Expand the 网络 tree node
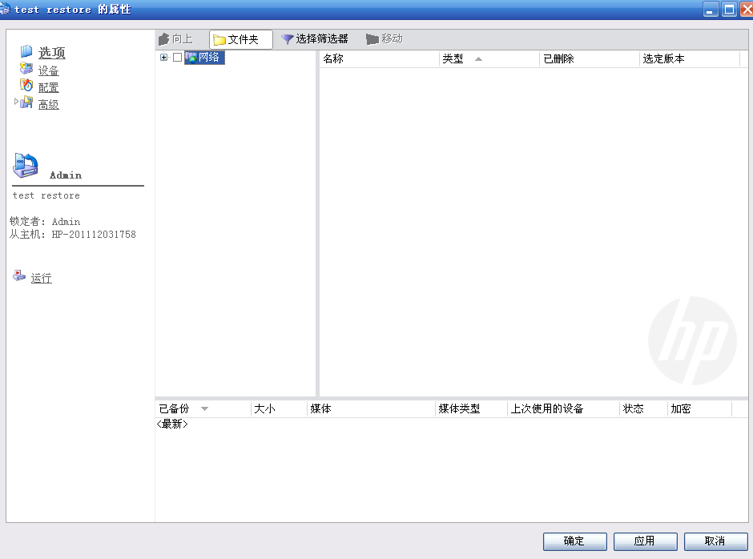Viewport: 753px width, 559px height. 163,57
